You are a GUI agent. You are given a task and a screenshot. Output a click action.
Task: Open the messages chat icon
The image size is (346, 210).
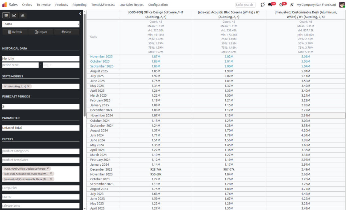(270, 5)
